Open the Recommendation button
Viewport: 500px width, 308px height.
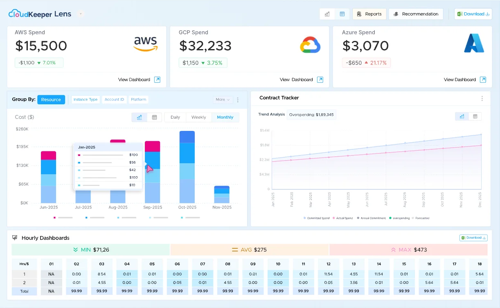point(416,14)
